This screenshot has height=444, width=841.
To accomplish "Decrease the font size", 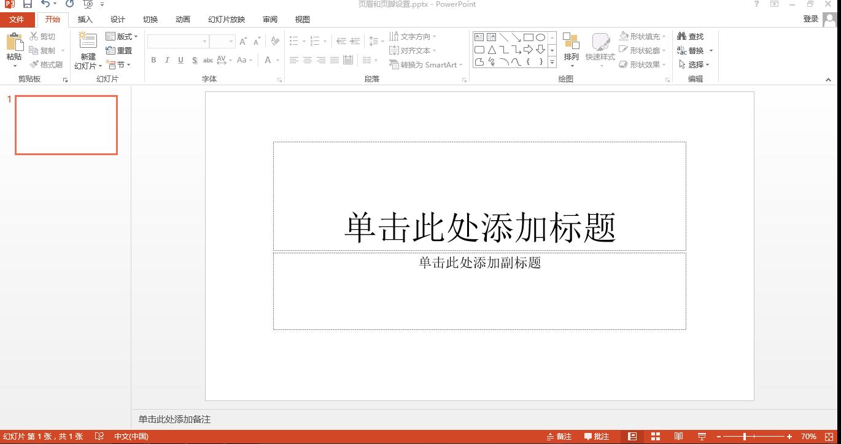I will [258, 42].
